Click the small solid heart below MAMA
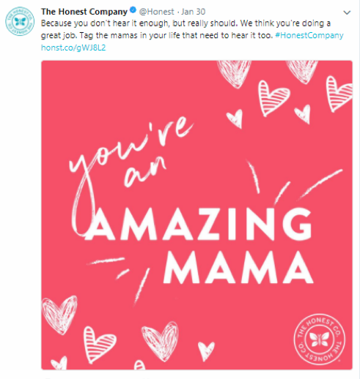This screenshot has height=379, width=360. (206, 350)
